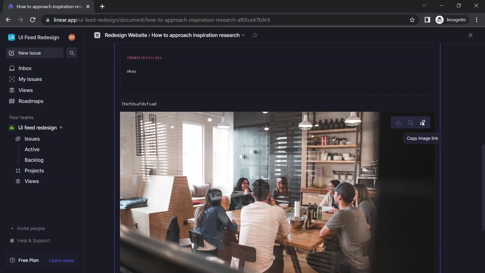Image resolution: width=485 pixels, height=273 pixels.
Task: Select the Active issues filter
Action: [x=32, y=149]
